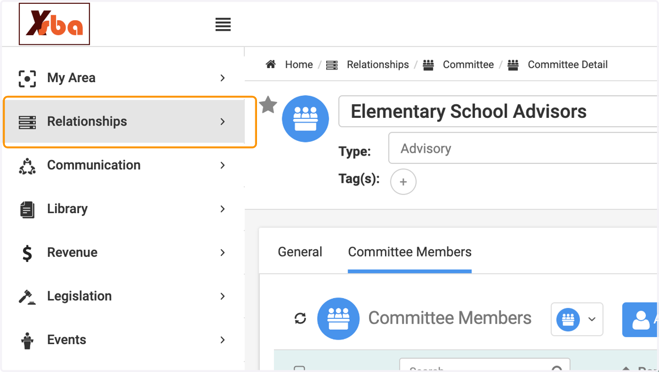This screenshot has height=372, width=659.
Task: Open Legislation in sidebar
Action: [123, 296]
